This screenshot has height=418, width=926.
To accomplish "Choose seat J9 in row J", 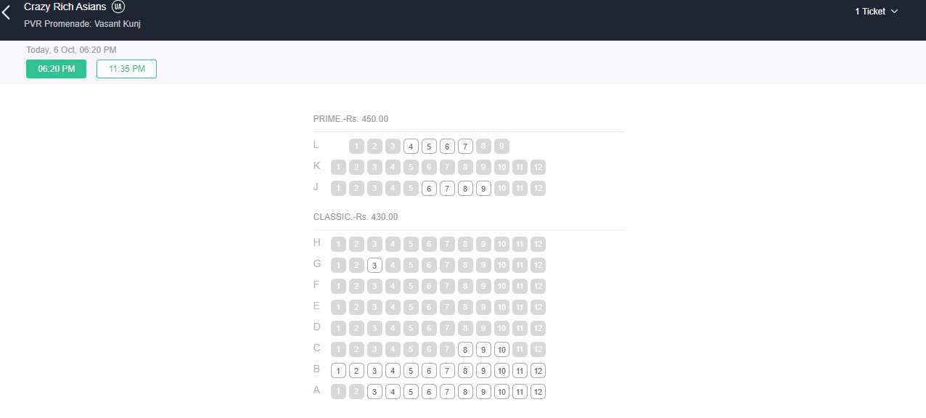I will point(483,188).
